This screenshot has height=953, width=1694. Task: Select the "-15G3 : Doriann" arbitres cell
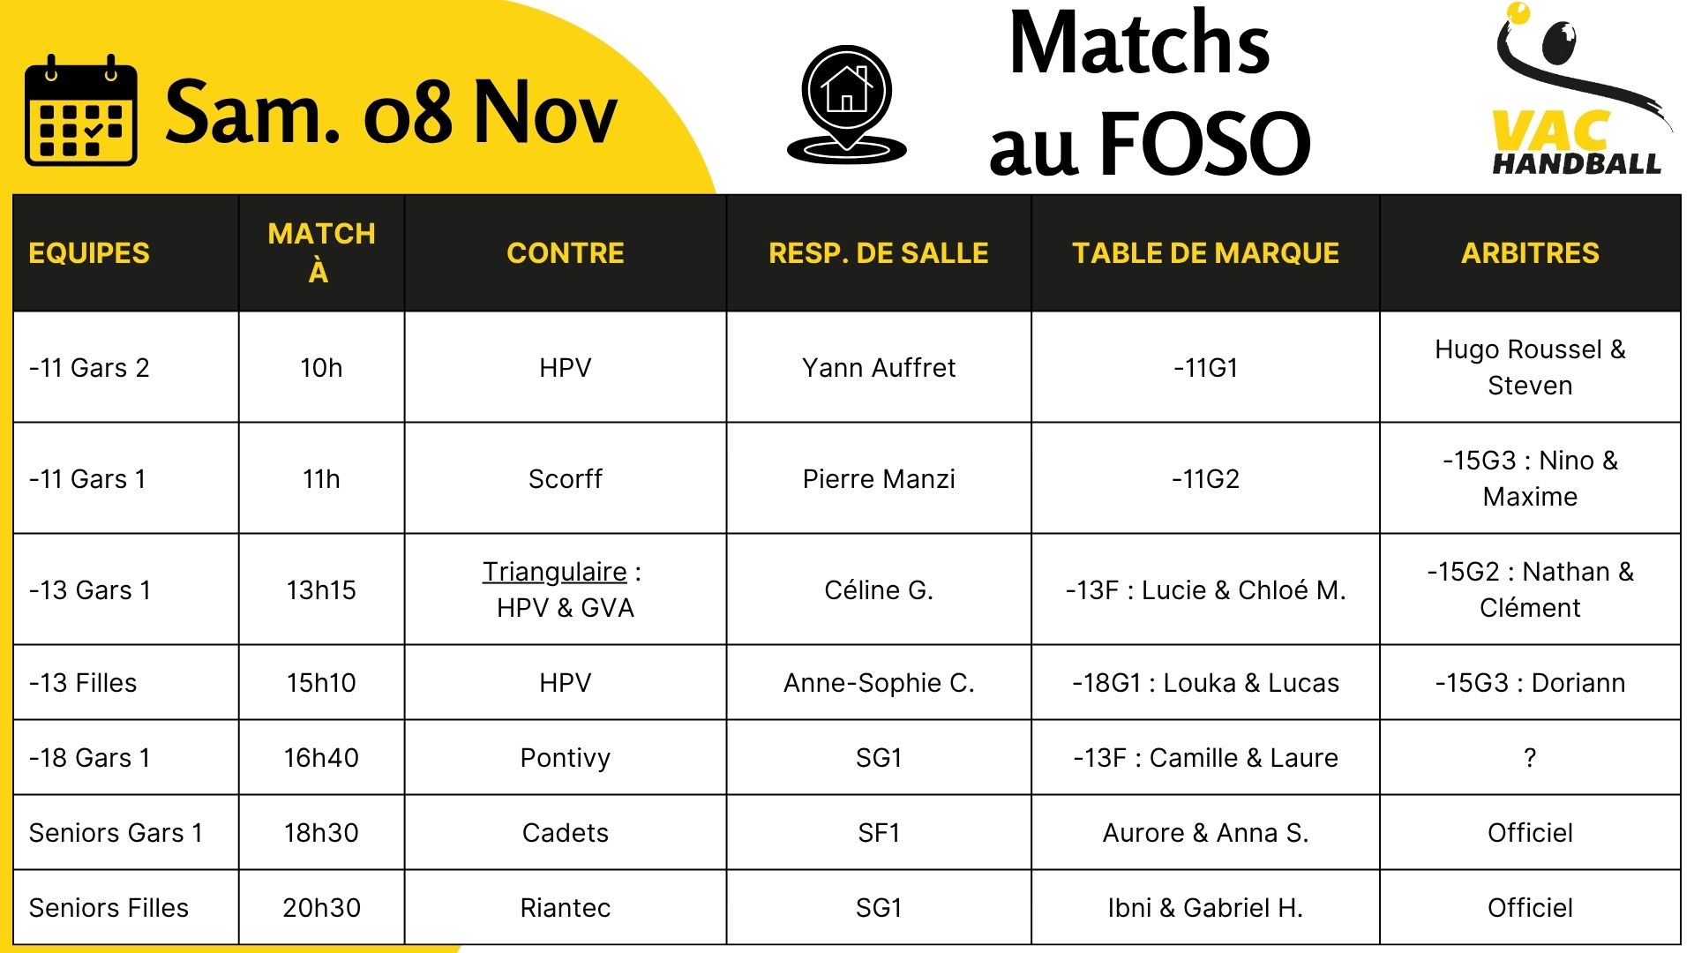click(1530, 683)
